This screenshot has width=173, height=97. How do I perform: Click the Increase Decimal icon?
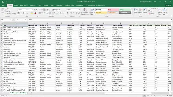point(77,13)
